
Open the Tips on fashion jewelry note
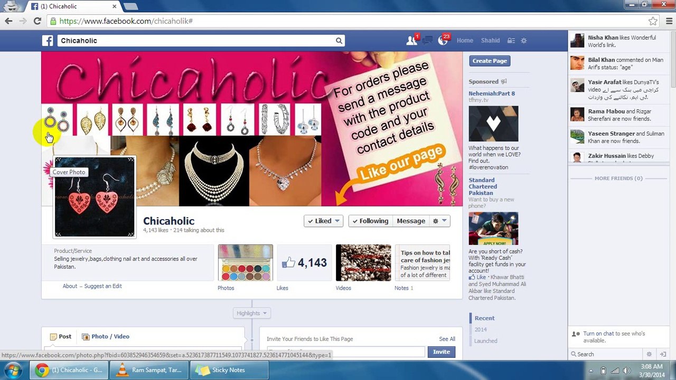(422, 263)
